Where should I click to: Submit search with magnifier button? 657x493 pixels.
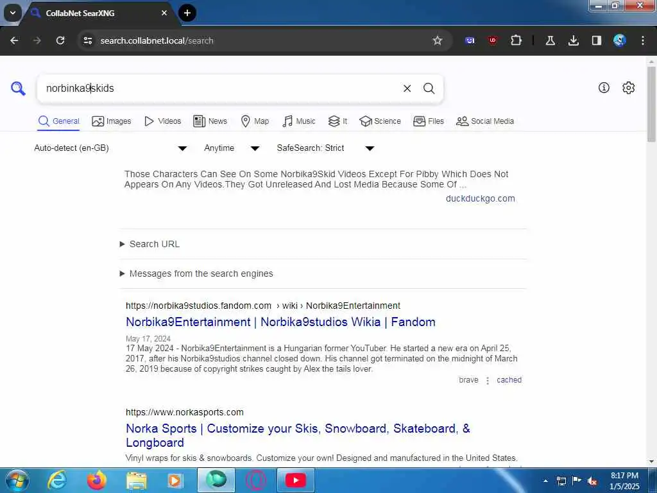click(429, 88)
